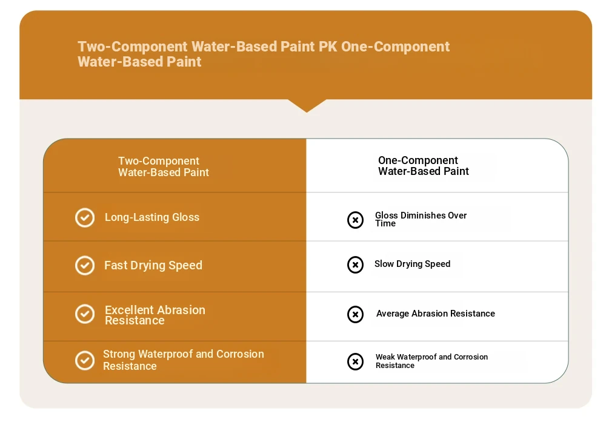
Task: Click the Strong Waterproof and Corrosion Resistance text
Action: pos(184,360)
